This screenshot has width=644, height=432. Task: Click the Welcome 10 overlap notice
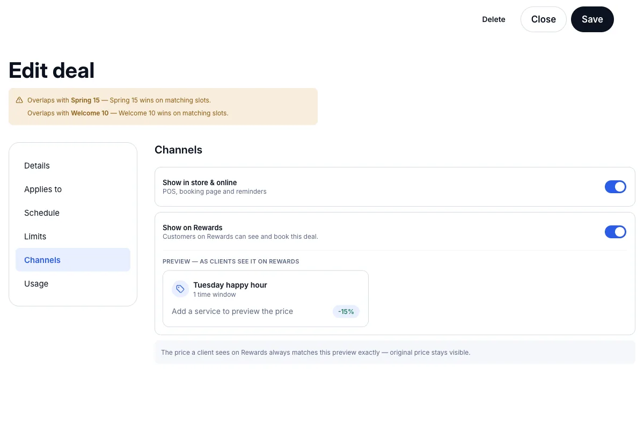click(x=128, y=113)
